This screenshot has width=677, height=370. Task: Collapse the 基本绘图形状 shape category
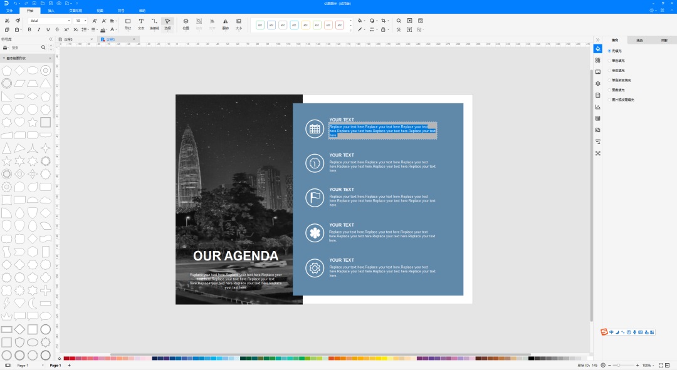[x=4, y=58]
